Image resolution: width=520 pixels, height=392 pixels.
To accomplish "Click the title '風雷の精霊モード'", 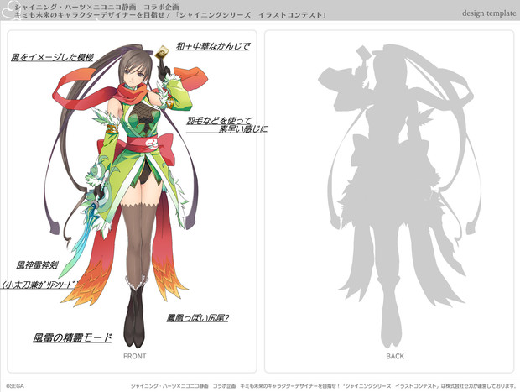I will tap(72, 337).
